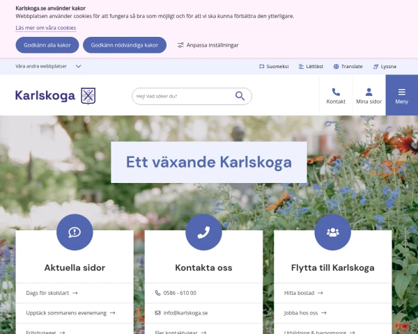Click the ear icon beside Lyssna
The image size is (418, 334).
(376, 66)
